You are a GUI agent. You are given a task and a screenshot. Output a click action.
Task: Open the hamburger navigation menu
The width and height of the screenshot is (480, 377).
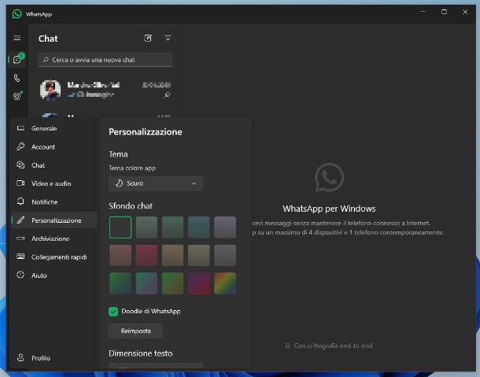point(17,38)
